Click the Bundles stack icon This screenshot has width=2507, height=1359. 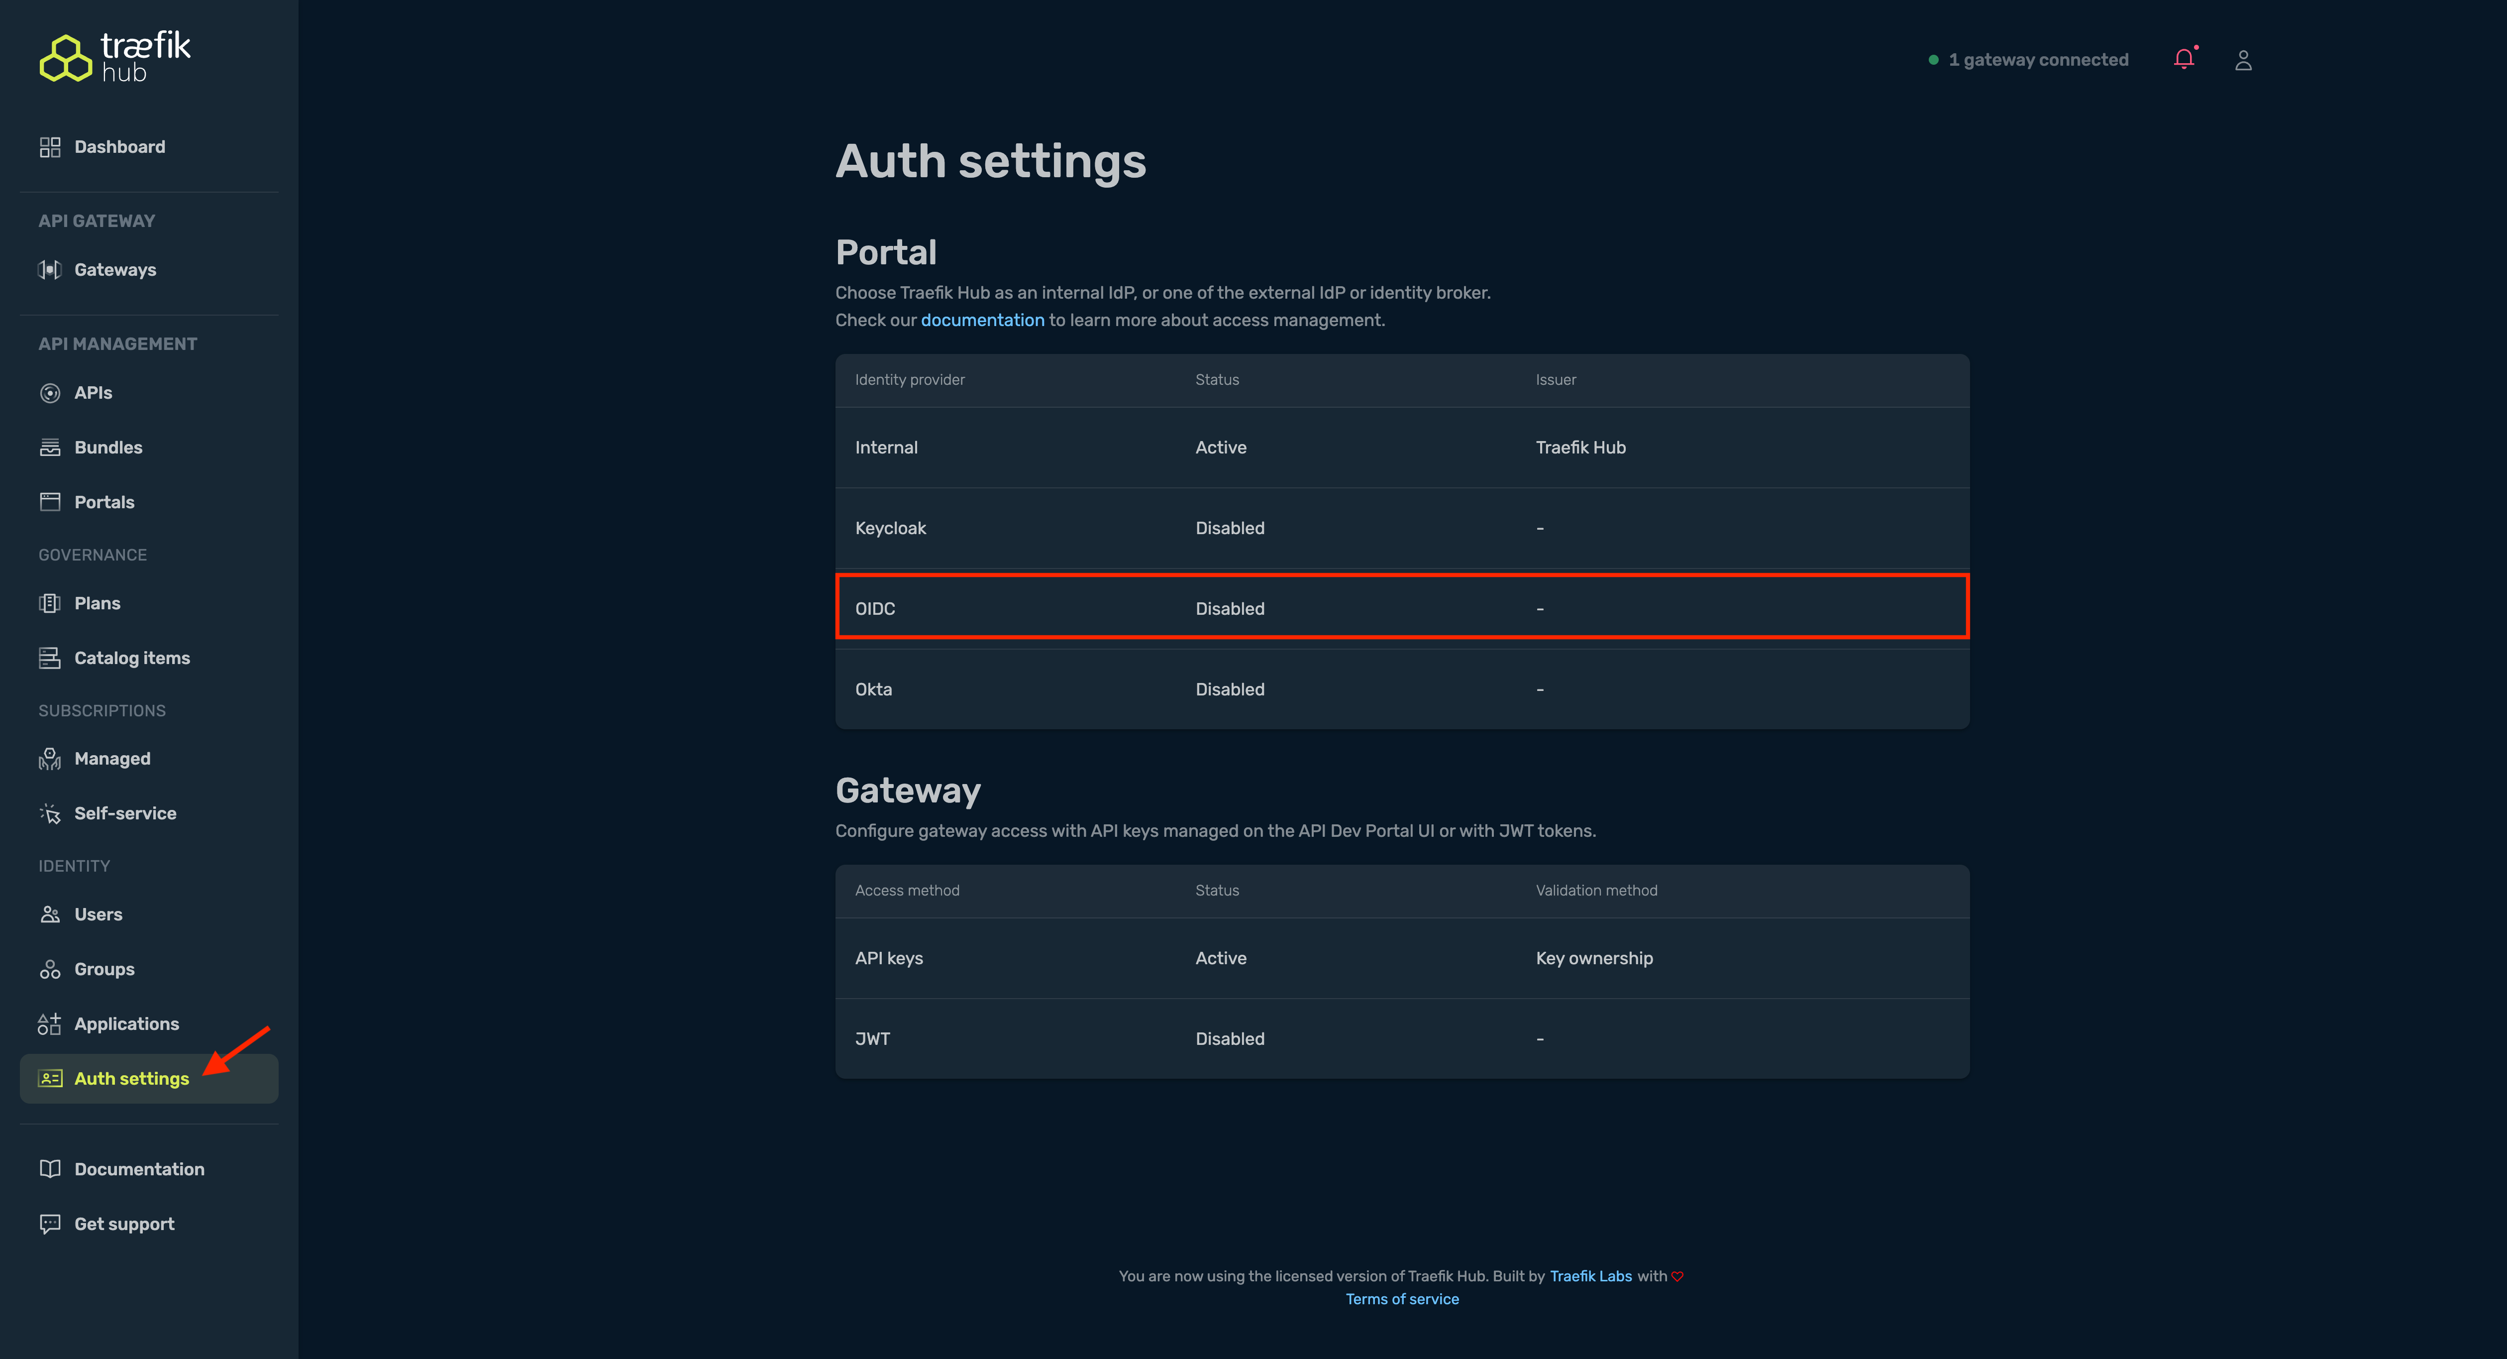(50, 448)
